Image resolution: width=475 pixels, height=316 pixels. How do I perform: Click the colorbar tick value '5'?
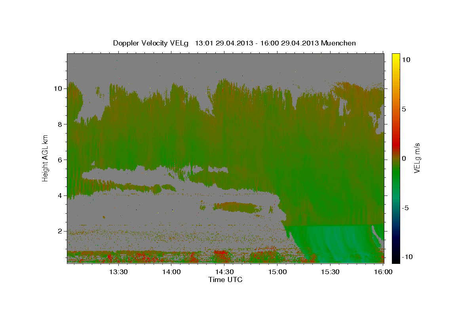[404, 109]
